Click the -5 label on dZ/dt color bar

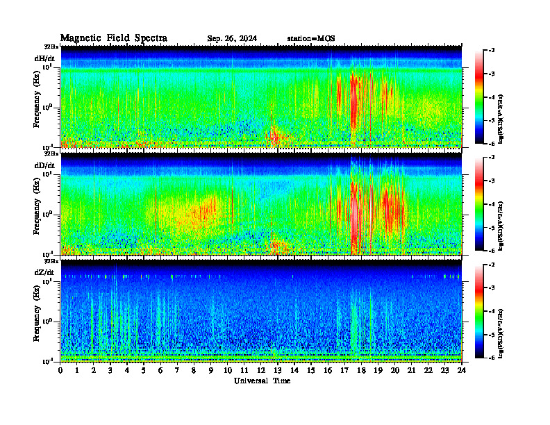pos(492,335)
